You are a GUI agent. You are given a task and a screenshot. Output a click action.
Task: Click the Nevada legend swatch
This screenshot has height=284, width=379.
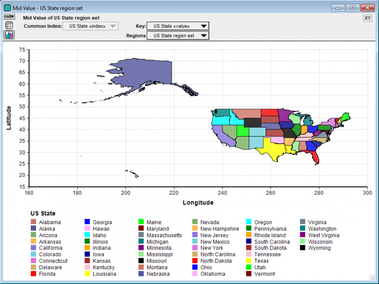tap(195, 222)
